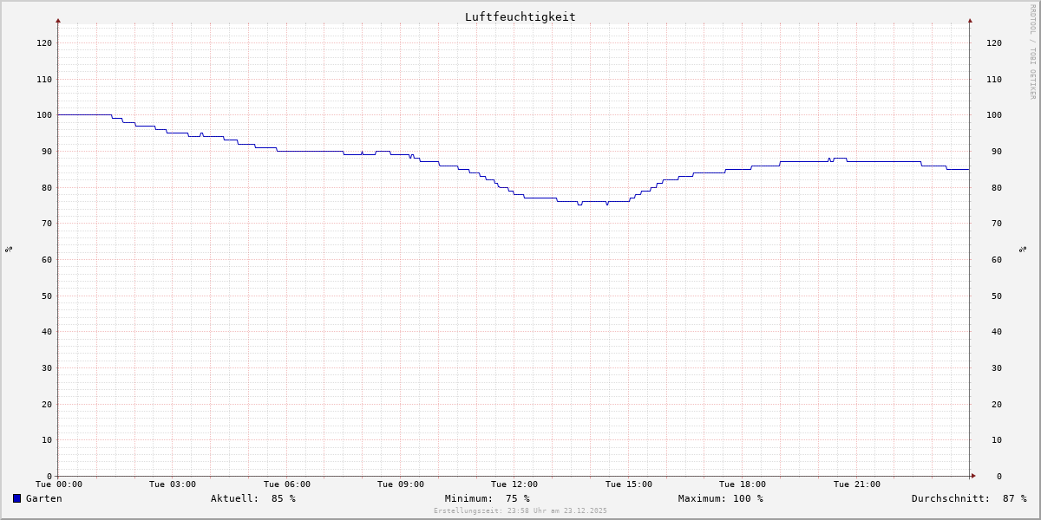This screenshot has height=520, width=1041.
Task: Click the Tue 21:00 time axis label
Action: [856, 484]
